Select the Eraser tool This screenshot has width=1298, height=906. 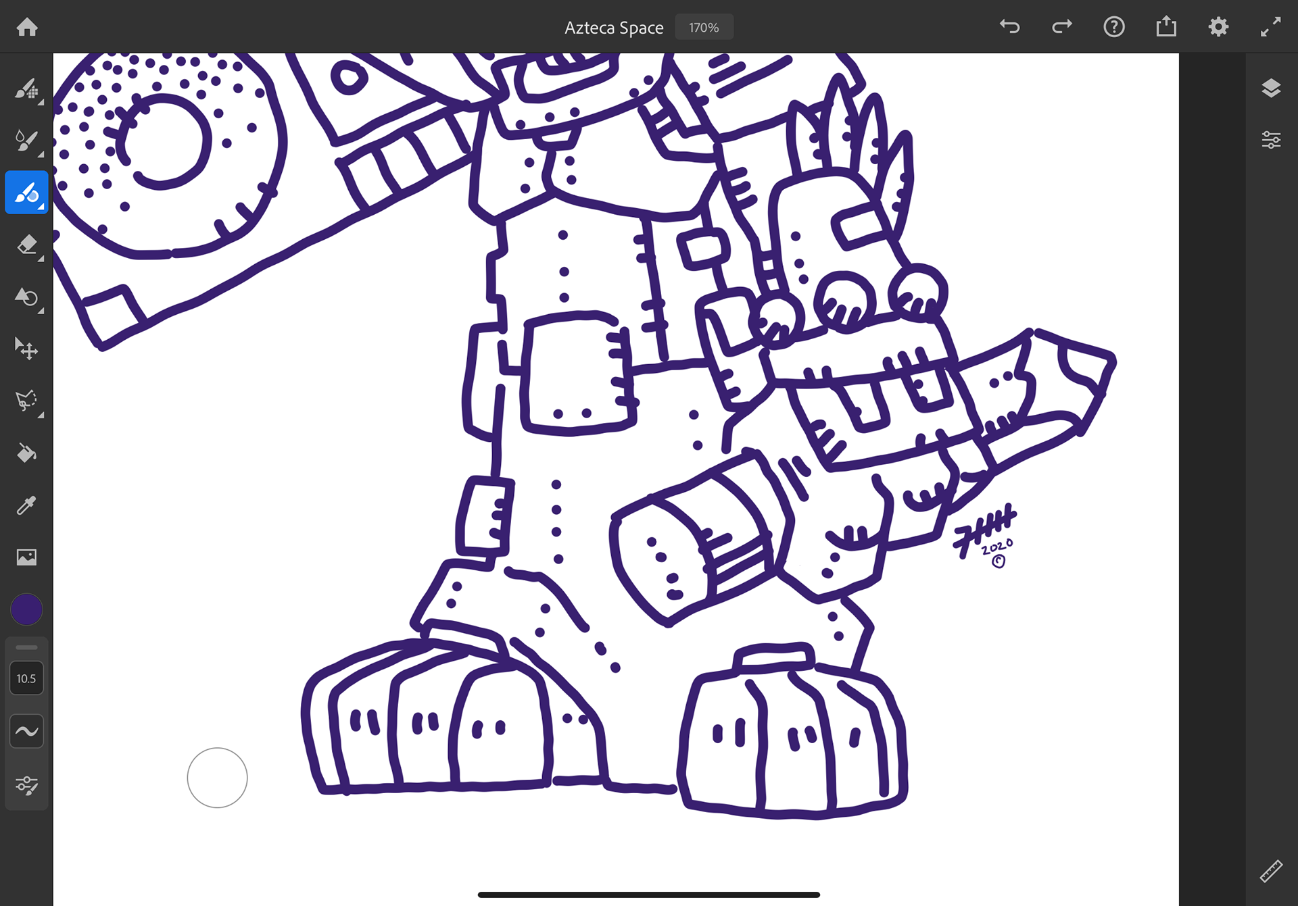(x=26, y=245)
